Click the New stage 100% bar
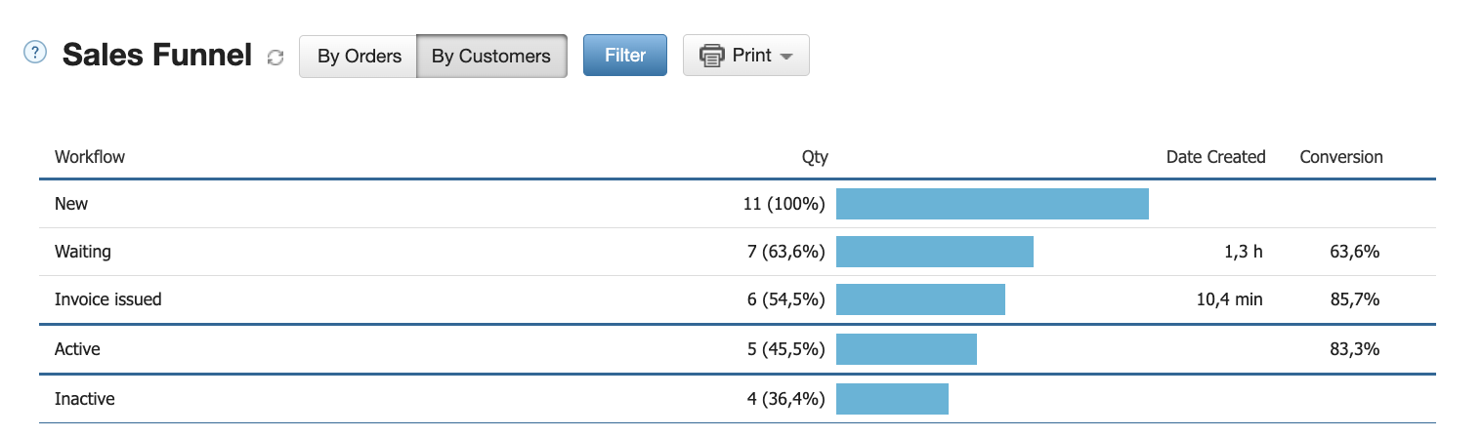1483x437 pixels. [x=993, y=204]
